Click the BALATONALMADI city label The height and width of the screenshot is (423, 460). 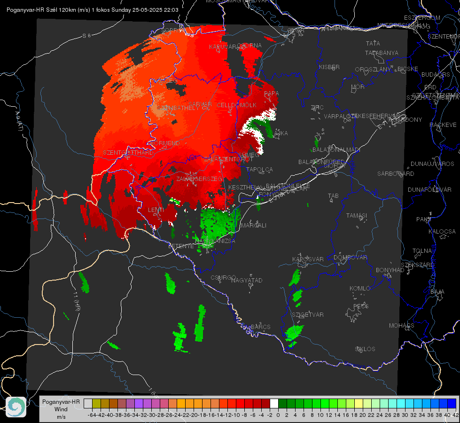click(336, 150)
